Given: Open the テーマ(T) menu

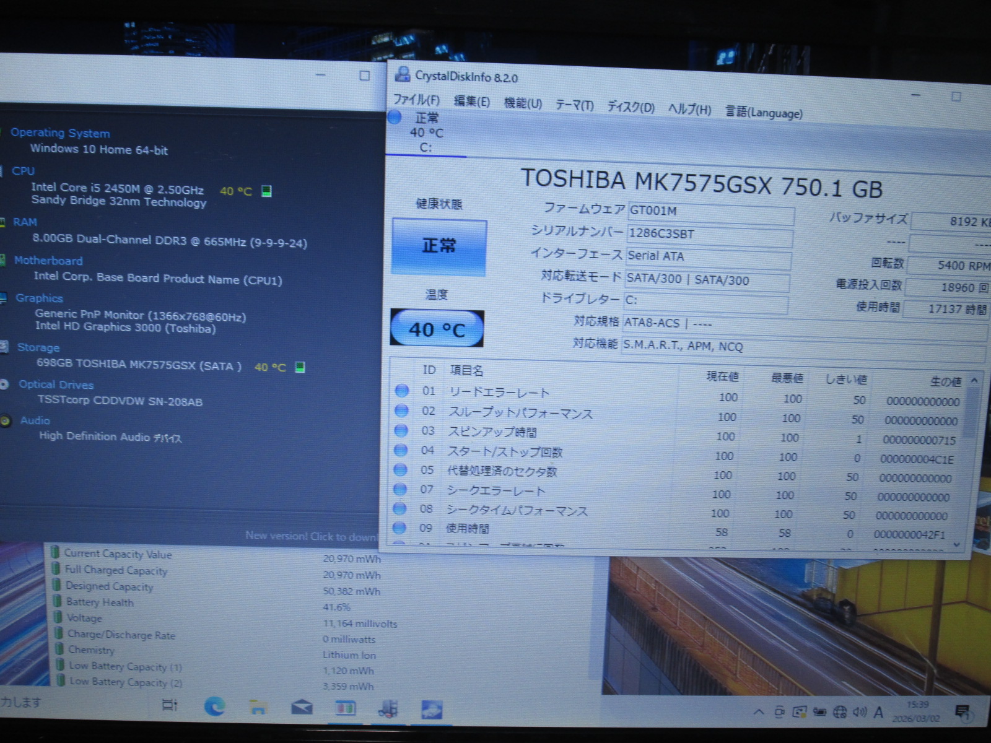Looking at the screenshot, I should pyautogui.click(x=574, y=105).
